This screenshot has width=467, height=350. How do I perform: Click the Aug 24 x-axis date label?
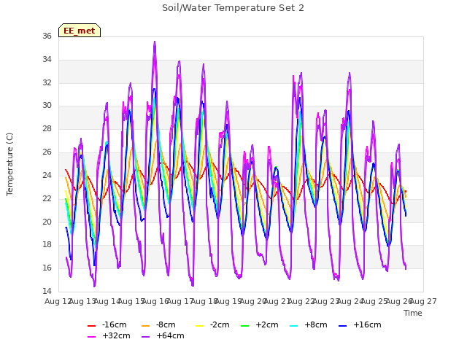click(350, 301)
